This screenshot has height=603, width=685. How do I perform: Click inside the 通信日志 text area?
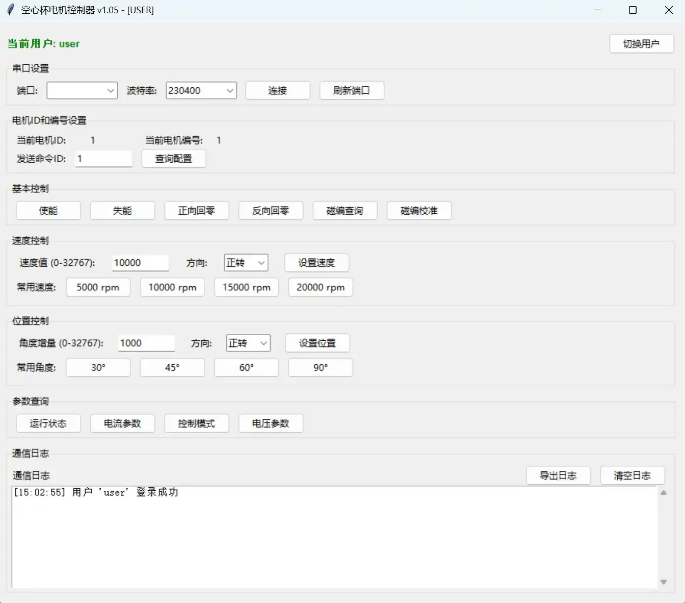point(334,537)
